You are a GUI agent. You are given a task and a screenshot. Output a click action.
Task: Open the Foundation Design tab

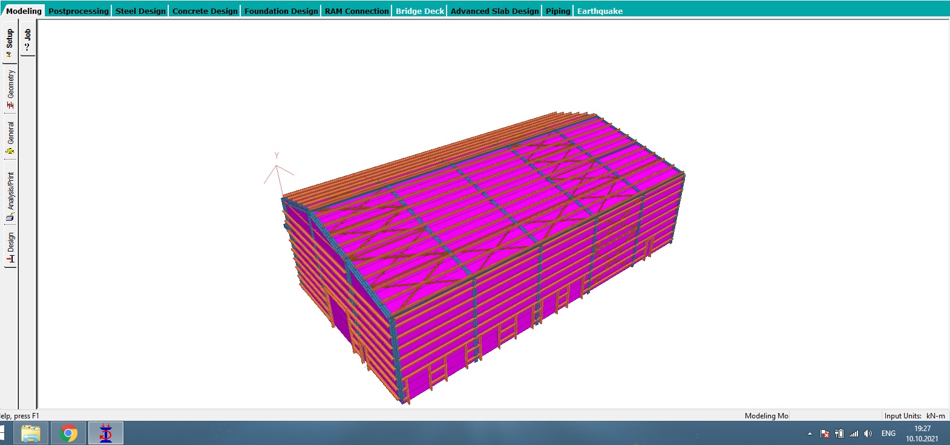281,11
